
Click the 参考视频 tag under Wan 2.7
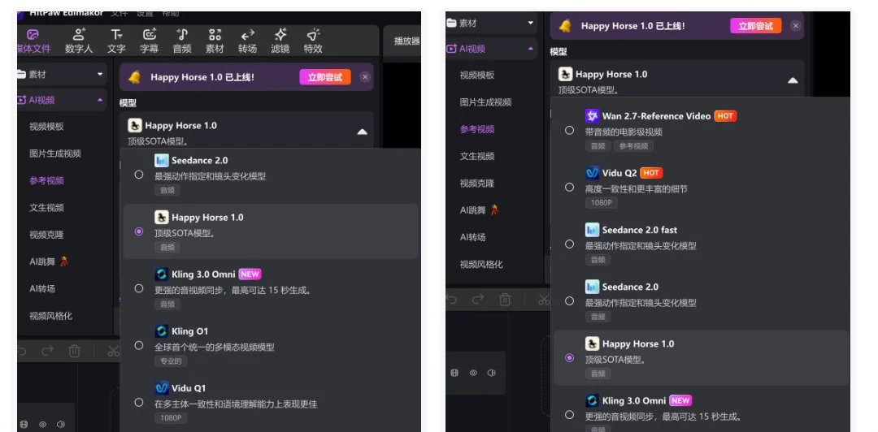(x=633, y=146)
